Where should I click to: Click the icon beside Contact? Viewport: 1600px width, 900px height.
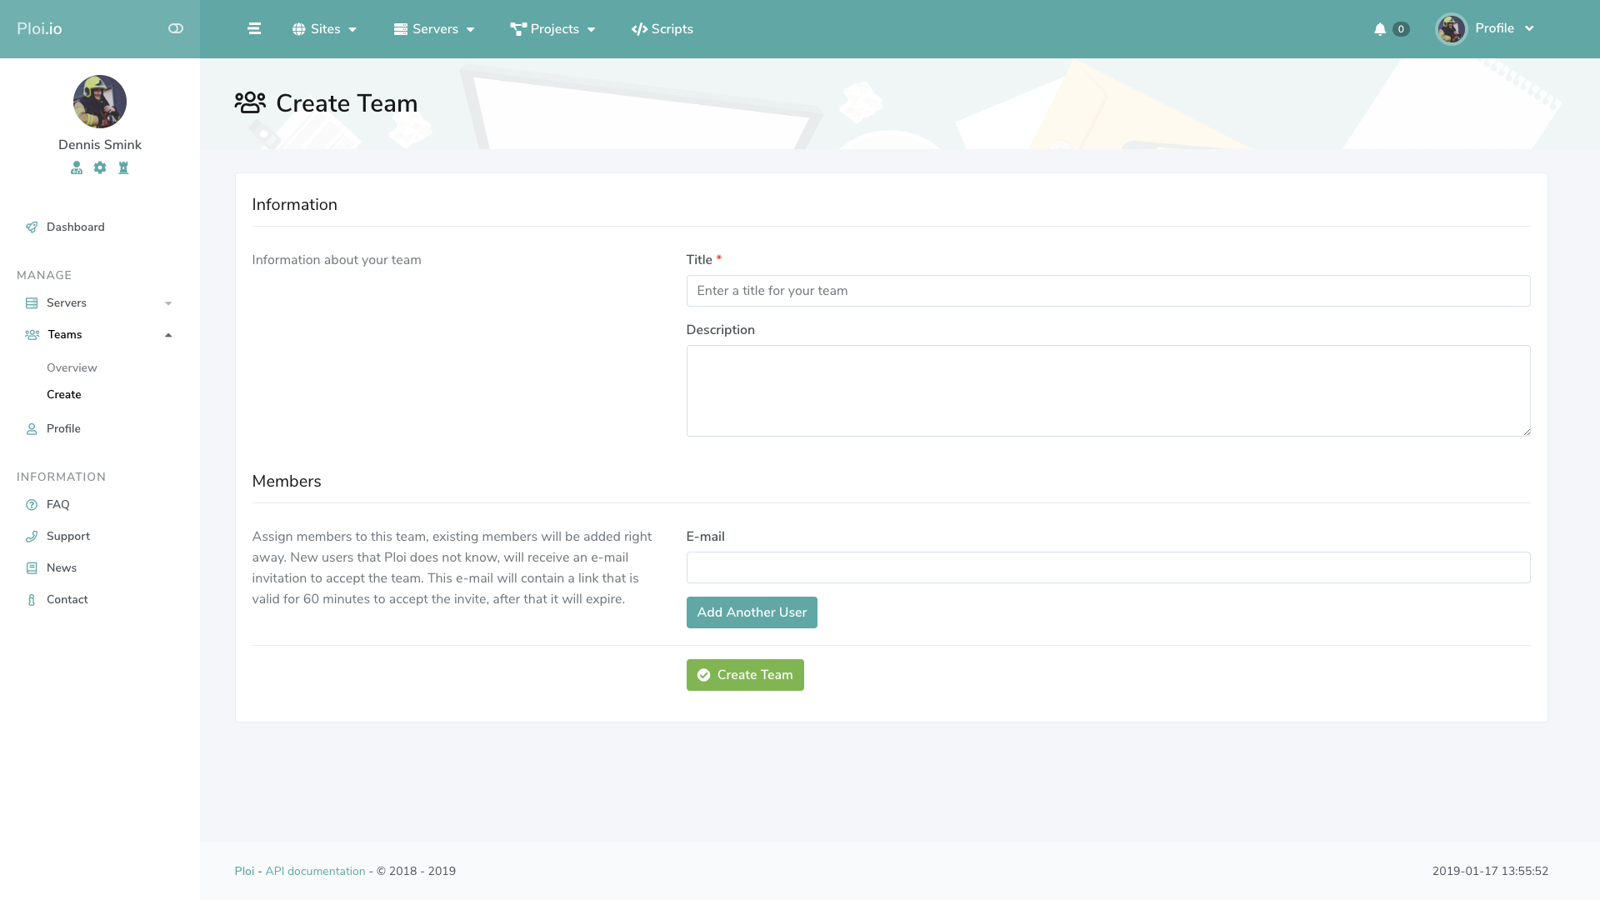(32, 600)
